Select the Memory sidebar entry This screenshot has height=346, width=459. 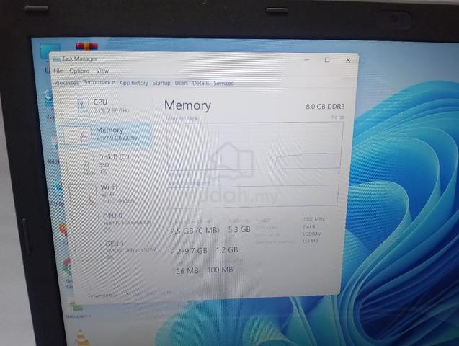pos(107,134)
